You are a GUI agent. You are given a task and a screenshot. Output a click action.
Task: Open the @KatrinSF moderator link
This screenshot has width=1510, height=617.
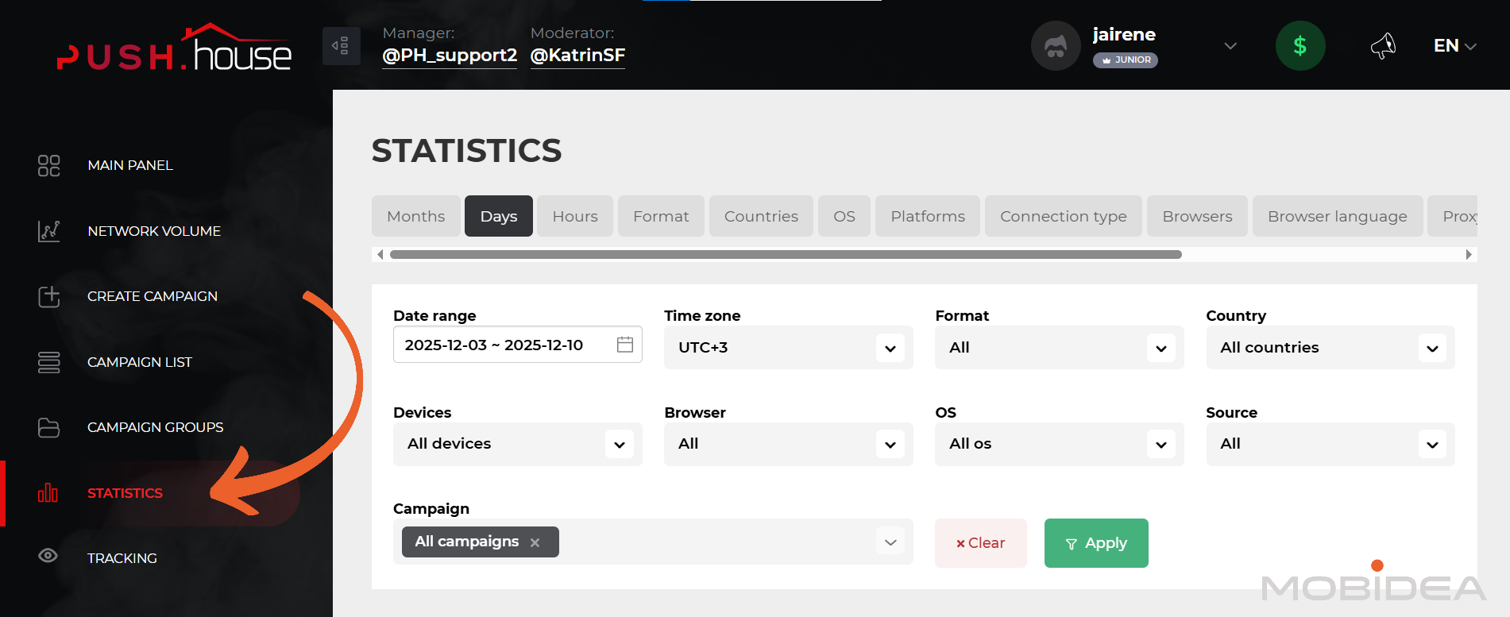click(577, 56)
